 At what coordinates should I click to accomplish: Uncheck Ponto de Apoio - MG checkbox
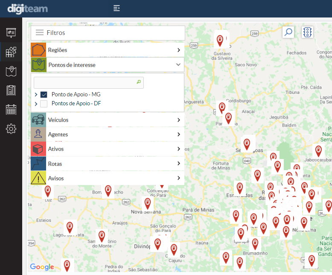click(x=44, y=95)
